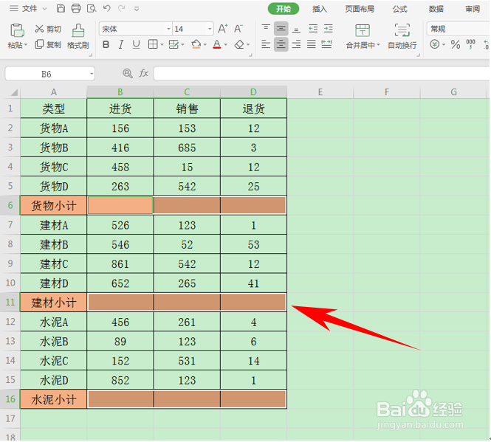491x442 pixels.
Task: Toggle Italic formatting
Action: click(x=121, y=45)
